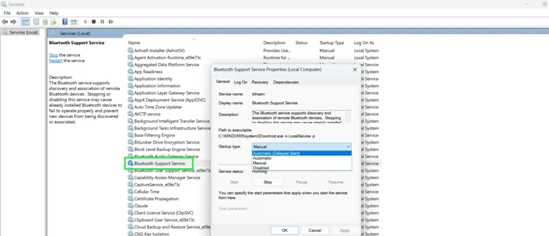Choose the plain Automatic startup option
Viewport: 549px width, 236px height.
click(x=301, y=158)
